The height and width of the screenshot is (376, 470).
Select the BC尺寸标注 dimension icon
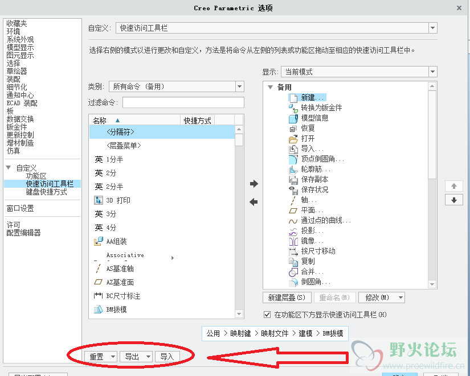pos(99,296)
